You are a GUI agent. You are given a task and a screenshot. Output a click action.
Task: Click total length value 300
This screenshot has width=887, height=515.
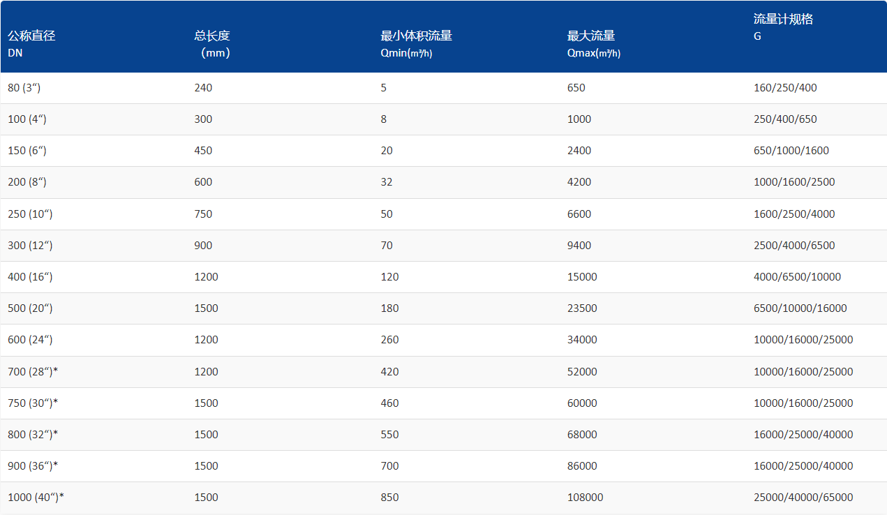[203, 119]
